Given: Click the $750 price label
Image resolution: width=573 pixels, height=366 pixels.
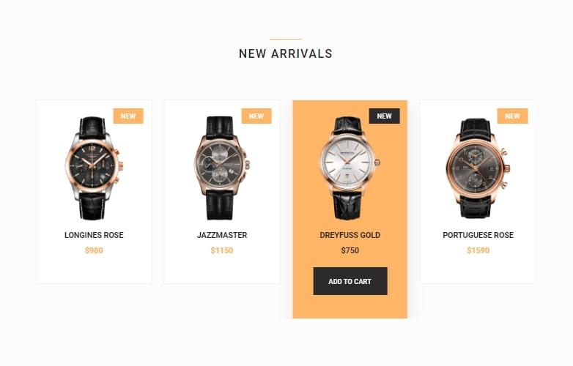Looking at the screenshot, I should coord(350,250).
